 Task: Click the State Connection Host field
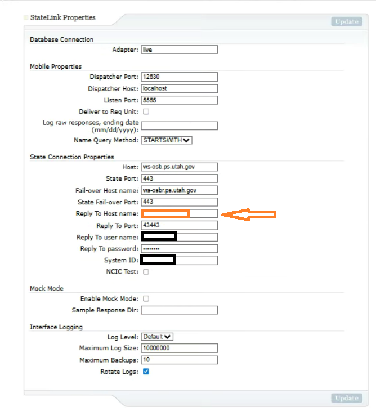tap(179, 167)
